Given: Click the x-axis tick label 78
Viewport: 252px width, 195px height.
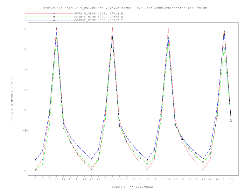Looking at the screenshot, I should (x=217, y=179).
